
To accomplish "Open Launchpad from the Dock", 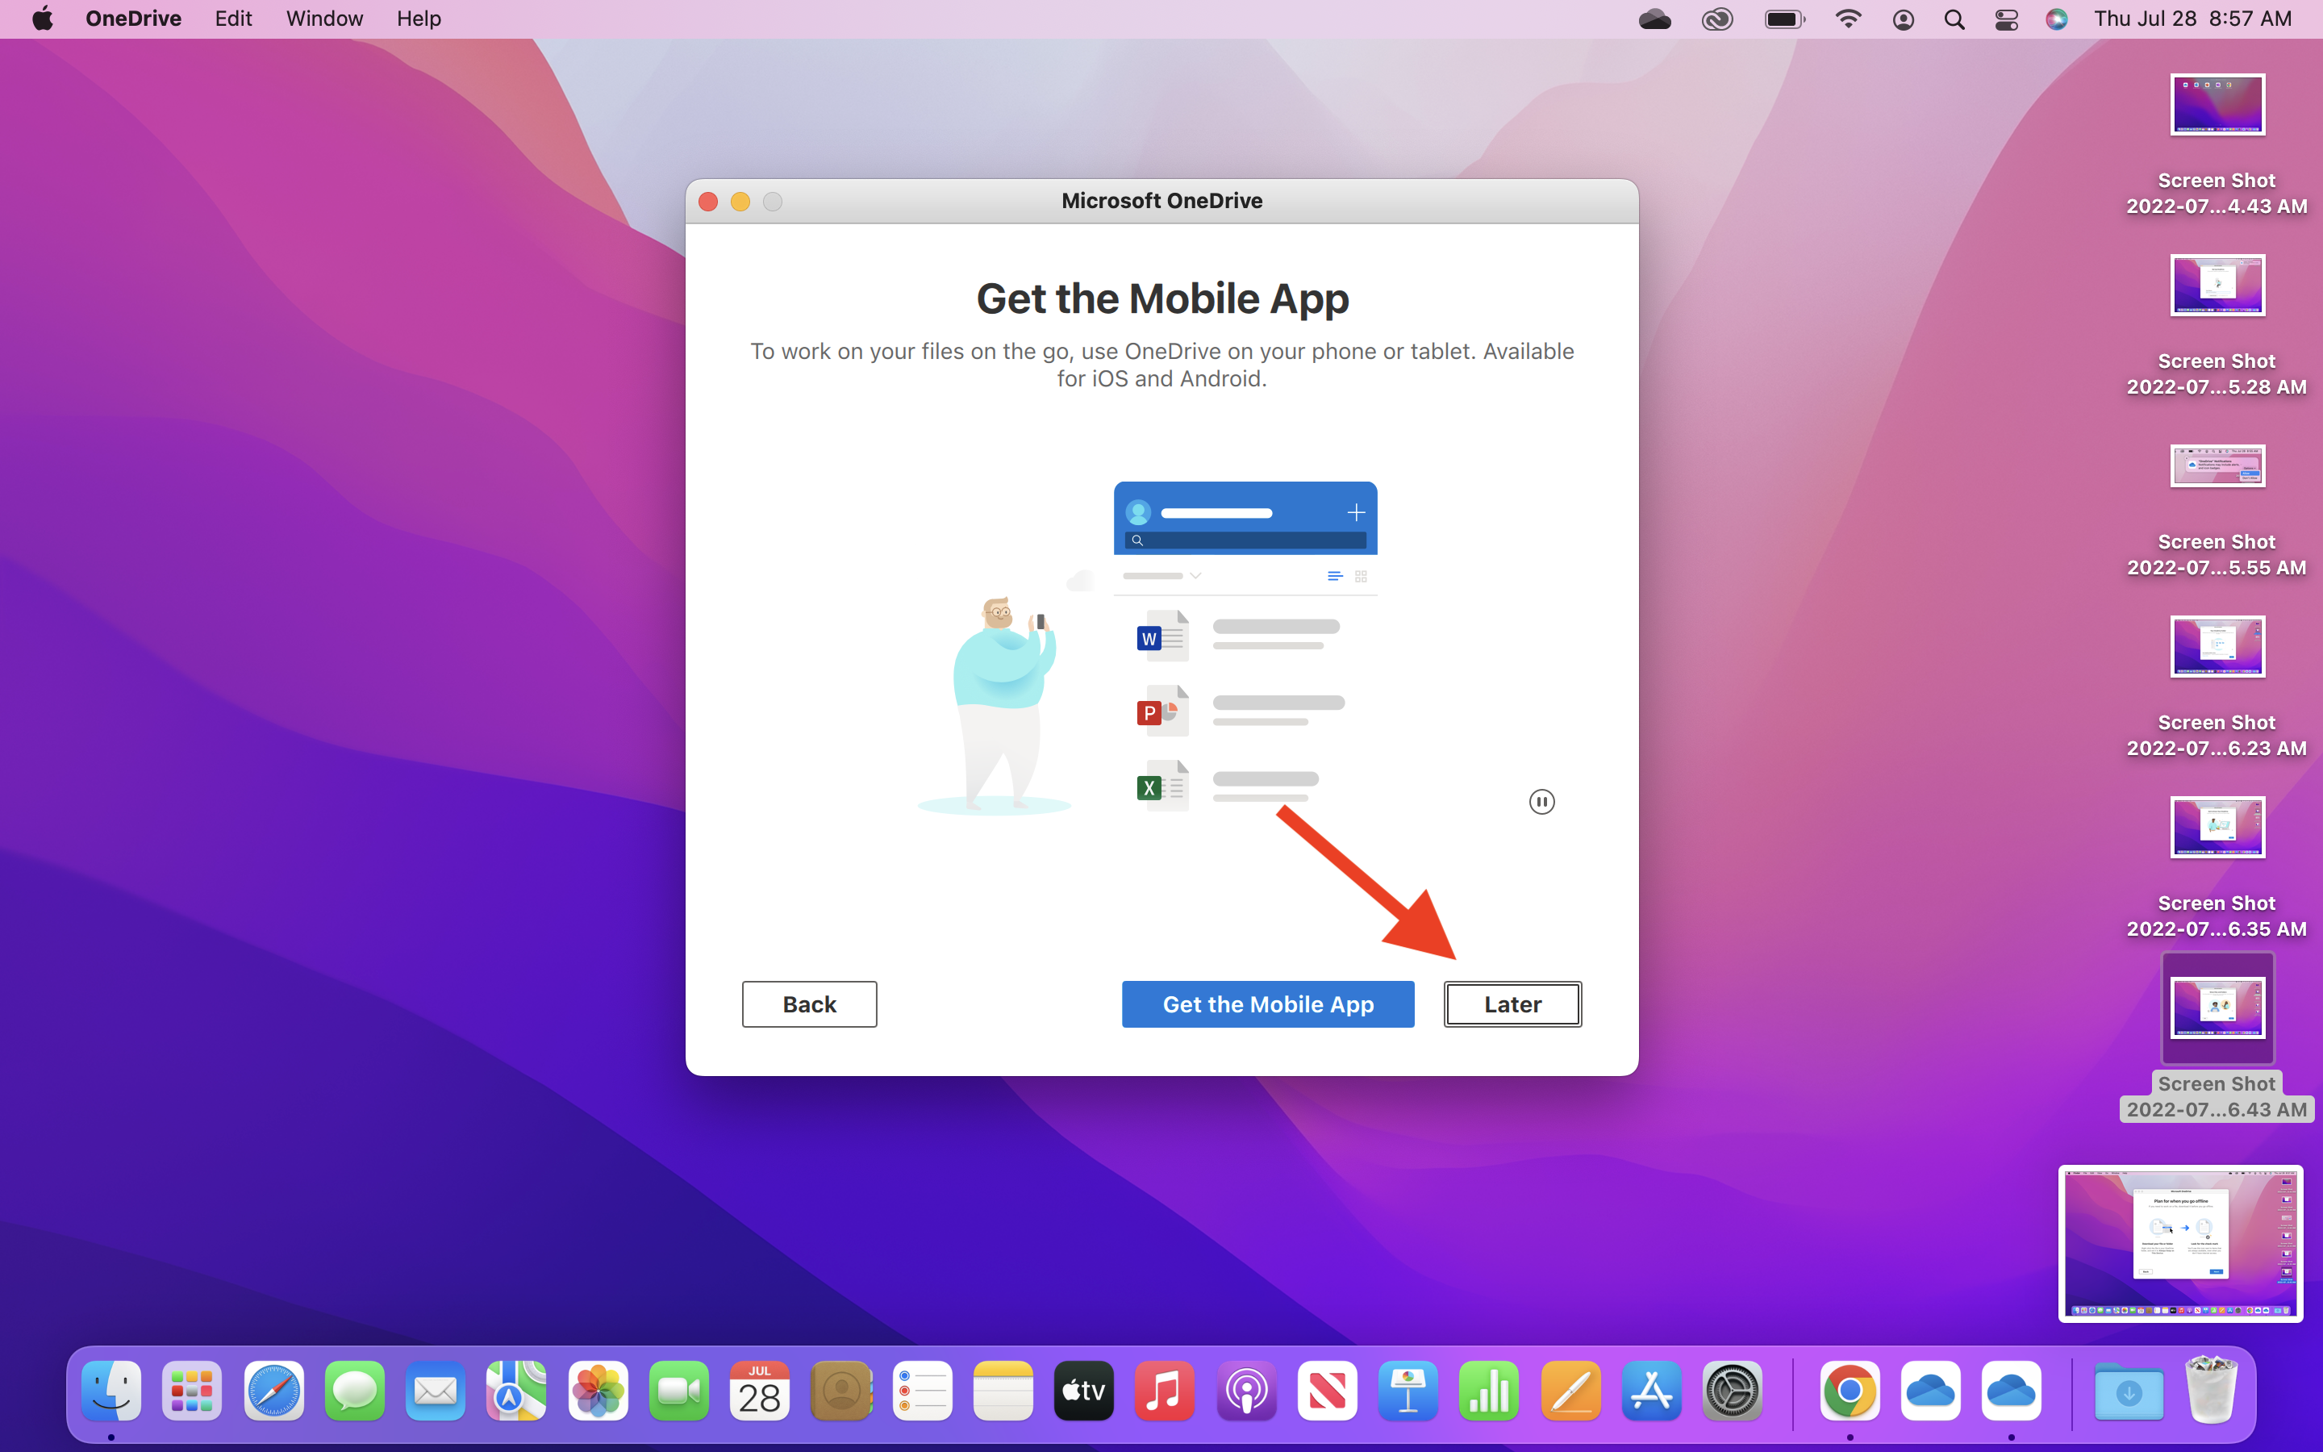I will (x=192, y=1391).
